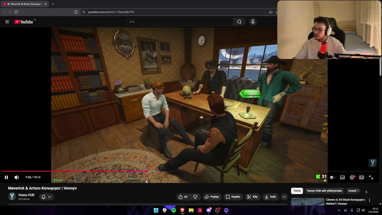The height and width of the screenshot is (215, 382).
Task: Click the search magnifier button
Action: (239, 22)
